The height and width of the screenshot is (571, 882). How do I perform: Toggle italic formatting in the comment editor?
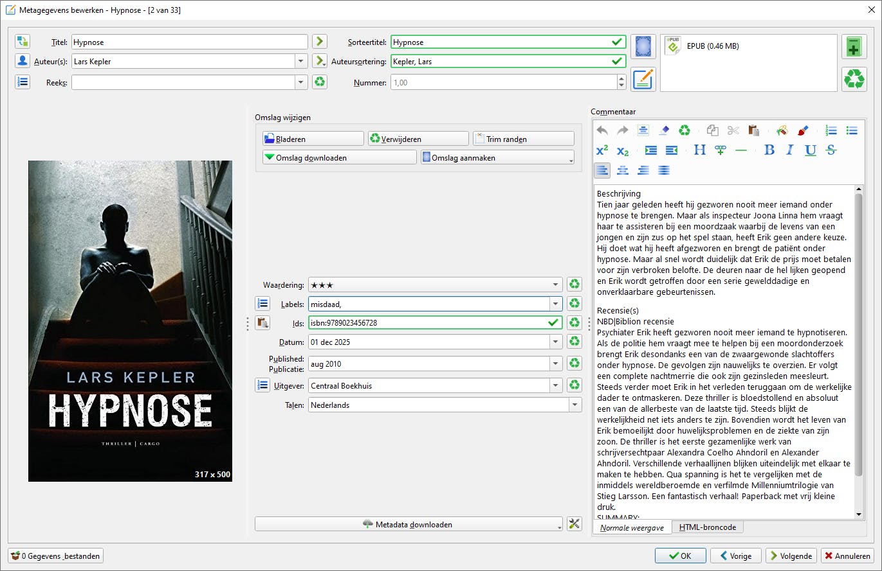click(789, 150)
